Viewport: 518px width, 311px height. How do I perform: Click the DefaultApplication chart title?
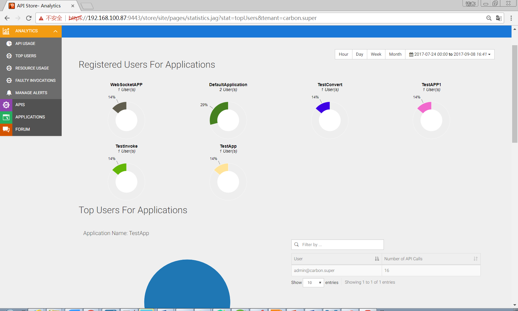228,85
